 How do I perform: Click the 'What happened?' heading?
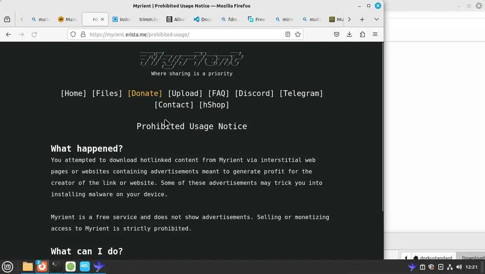(87, 148)
